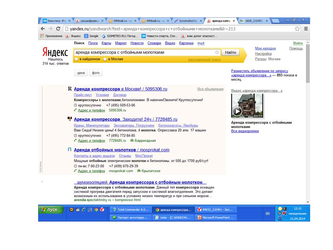The image size is (333, 250).
Task: Close the расшифровка tab
Action: coord(102,21)
